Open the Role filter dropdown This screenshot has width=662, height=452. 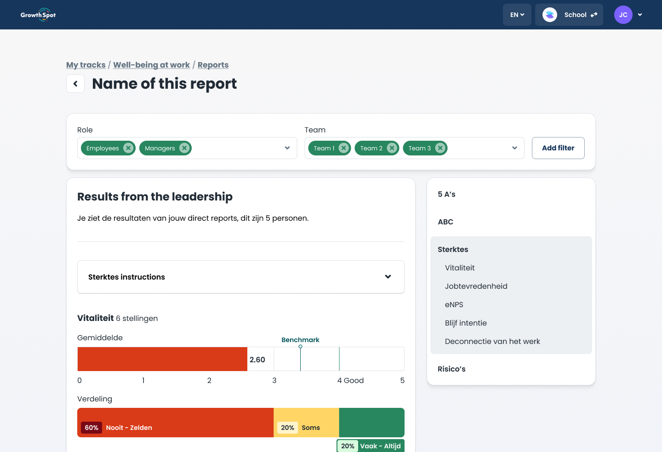tap(287, 148)
